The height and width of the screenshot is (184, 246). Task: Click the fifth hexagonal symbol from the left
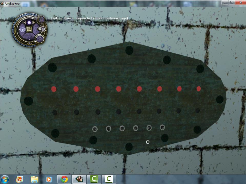(149, 128)
